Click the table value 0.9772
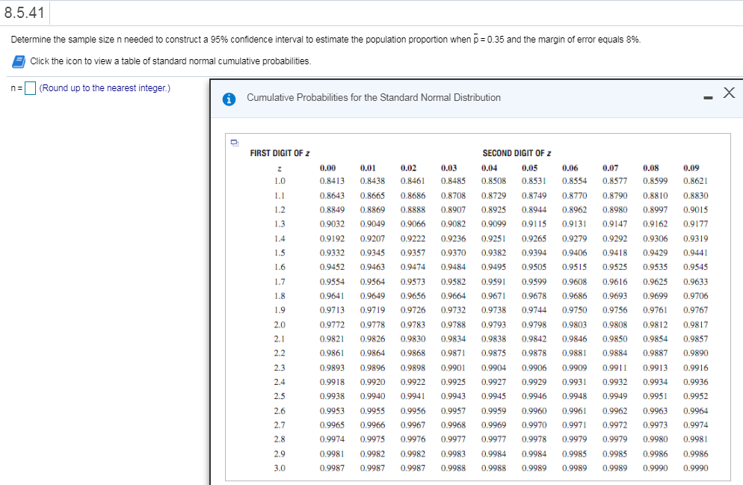The width and height of the screenshot is (743, 485). pos(332,325)
